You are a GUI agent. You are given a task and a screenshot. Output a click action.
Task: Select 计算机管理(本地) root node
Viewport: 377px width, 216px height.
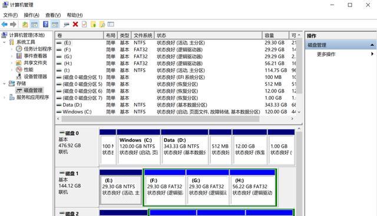coord(27,35)
